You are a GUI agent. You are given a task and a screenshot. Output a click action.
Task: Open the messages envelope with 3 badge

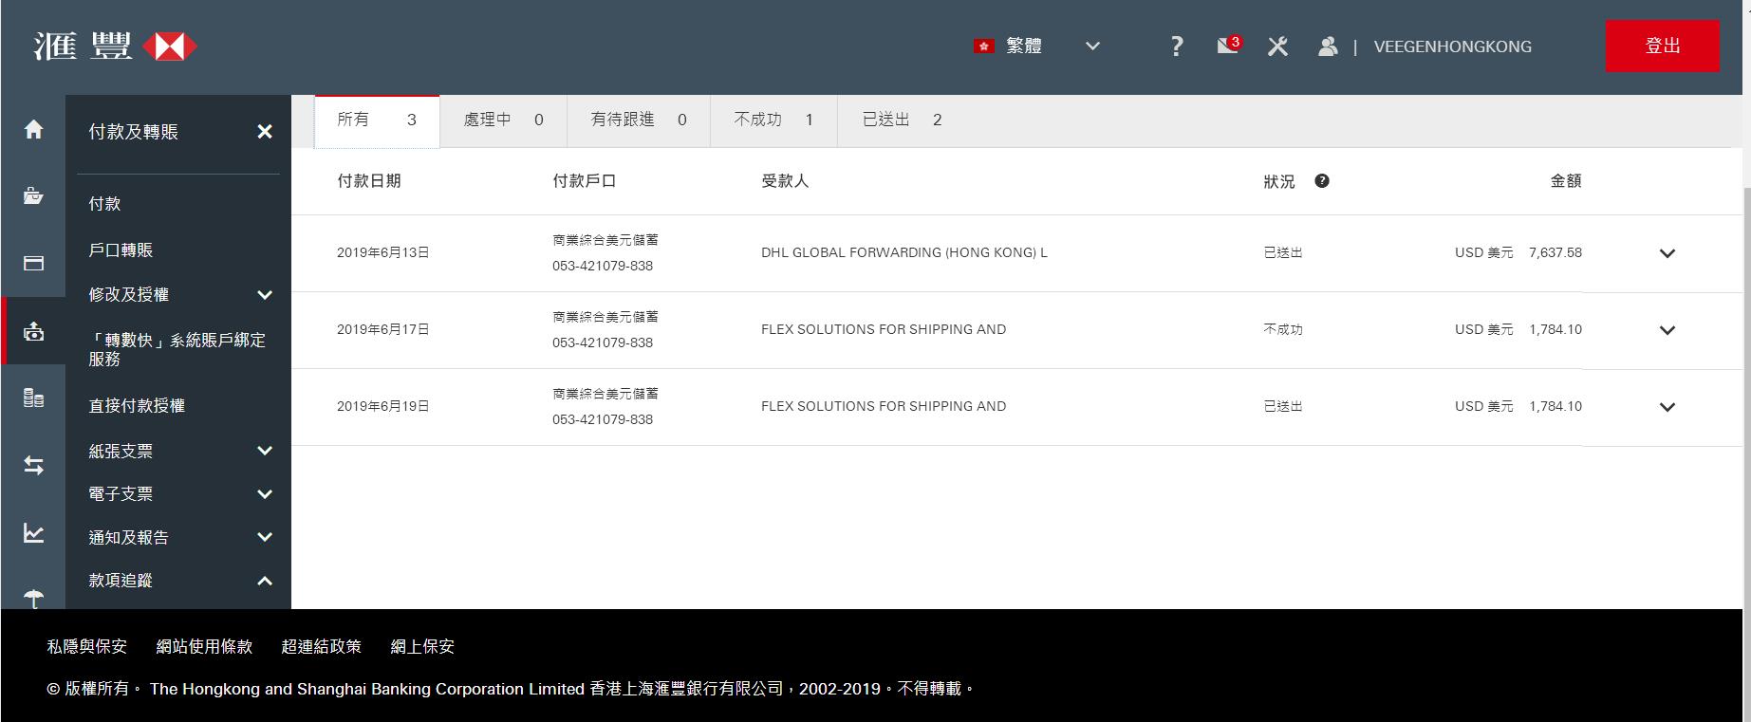click(1229, 45)
